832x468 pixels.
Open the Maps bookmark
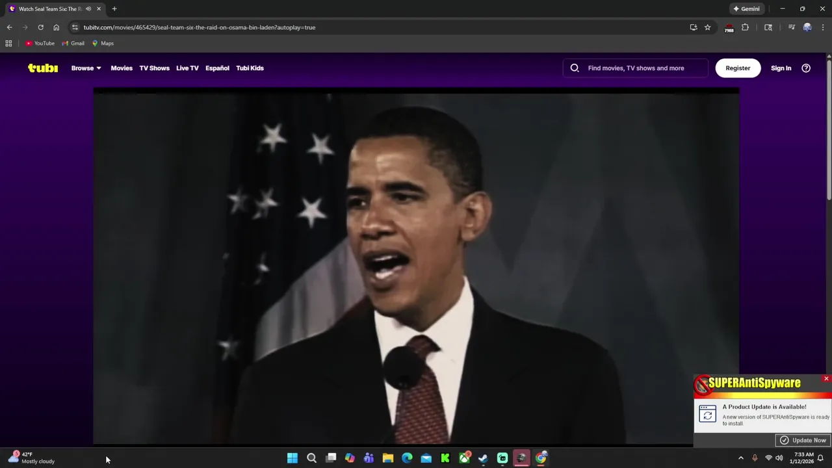pyautogui.click(x=103, y=44)
